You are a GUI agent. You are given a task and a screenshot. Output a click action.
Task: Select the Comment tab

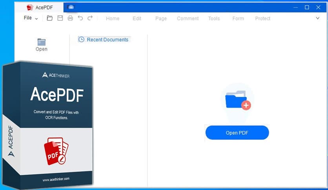click(188, 18)
